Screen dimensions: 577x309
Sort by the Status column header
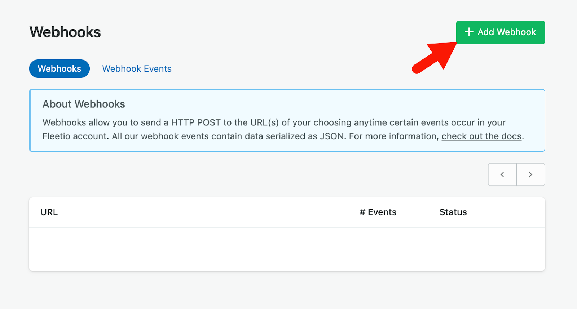(x=453, y=212)
